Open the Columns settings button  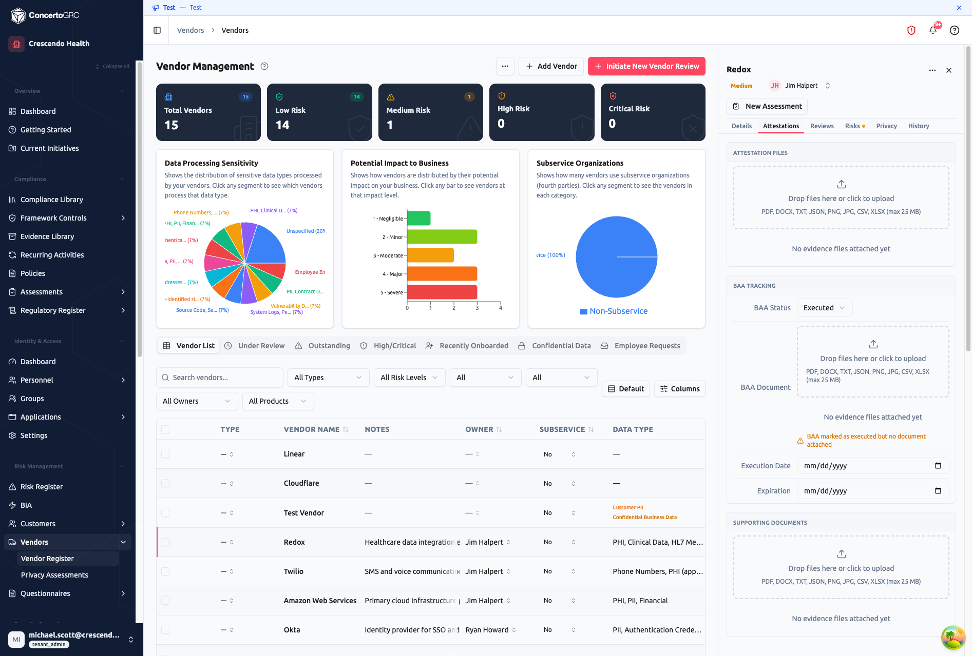pyautogui.click(x=680, y=389)
